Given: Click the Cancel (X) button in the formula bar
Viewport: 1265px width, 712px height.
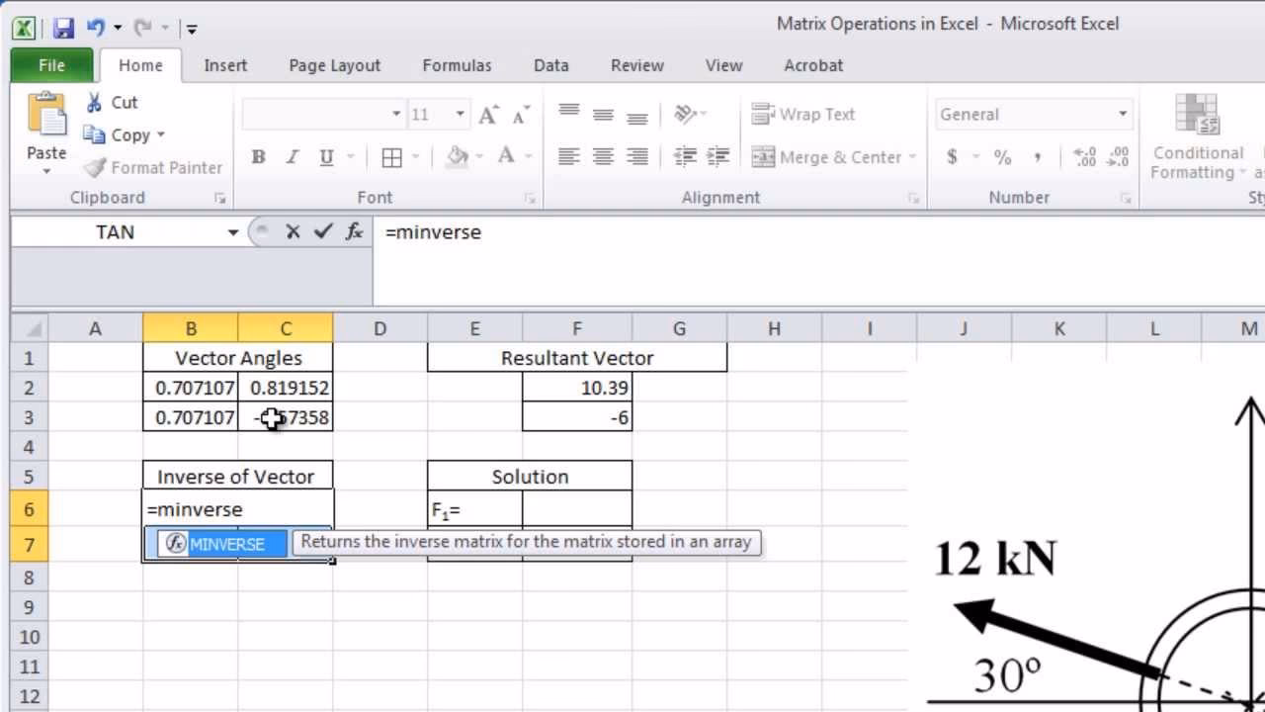Looking at the screenshot, I should coord(293,231).
